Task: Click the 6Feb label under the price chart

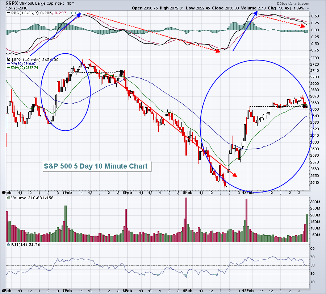Action: coord(7,192)
